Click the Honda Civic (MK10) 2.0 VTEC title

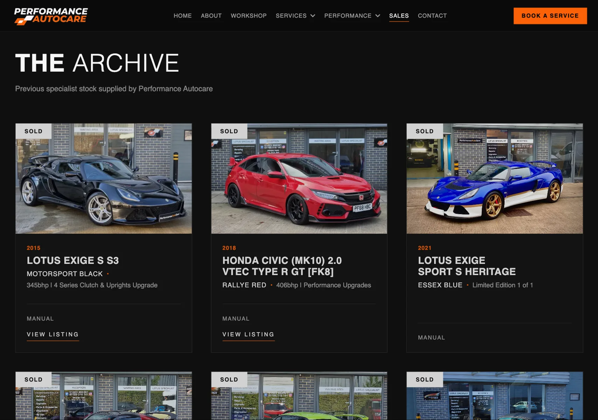(282, 266)
